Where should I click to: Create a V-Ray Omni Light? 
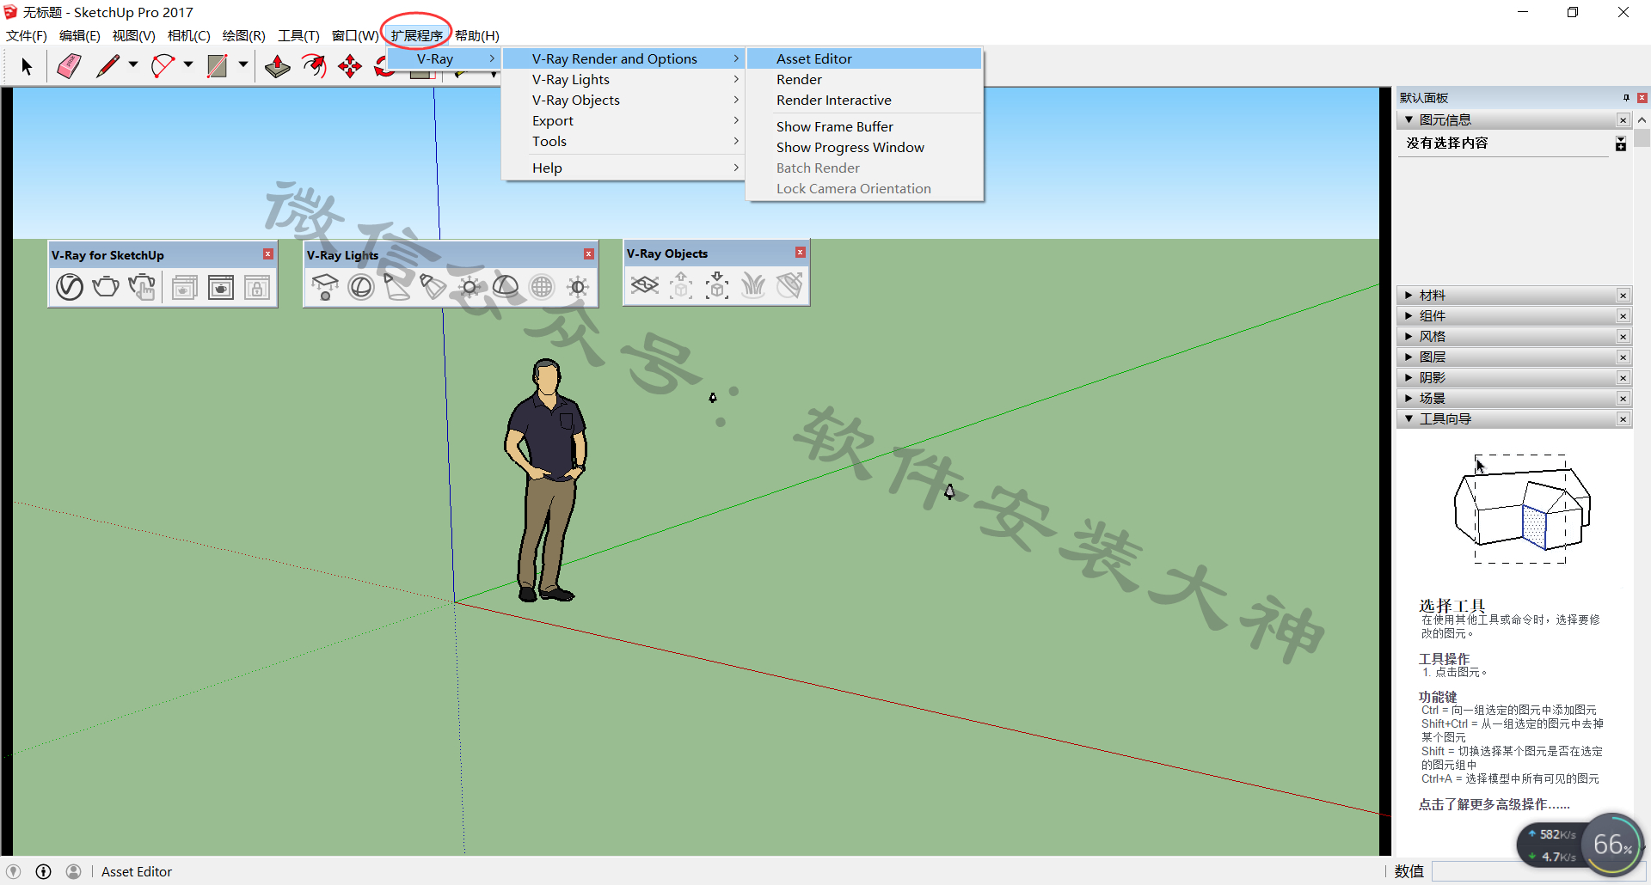[x=470, y=286]
